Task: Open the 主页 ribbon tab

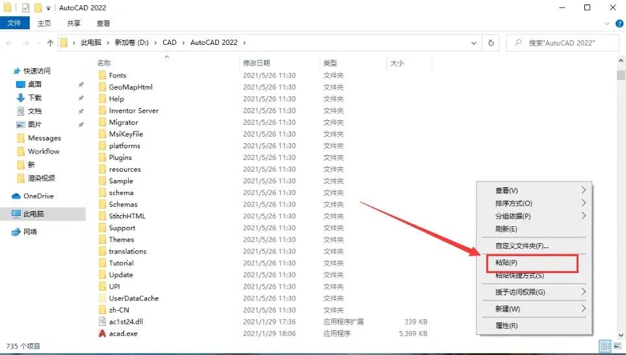Action: [x=44, y=23]
